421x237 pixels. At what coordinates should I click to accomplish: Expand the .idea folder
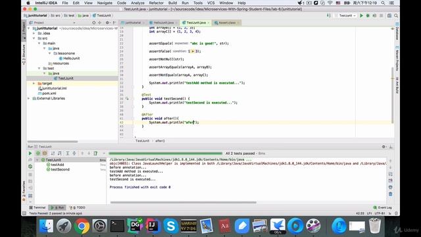[34, 34]
